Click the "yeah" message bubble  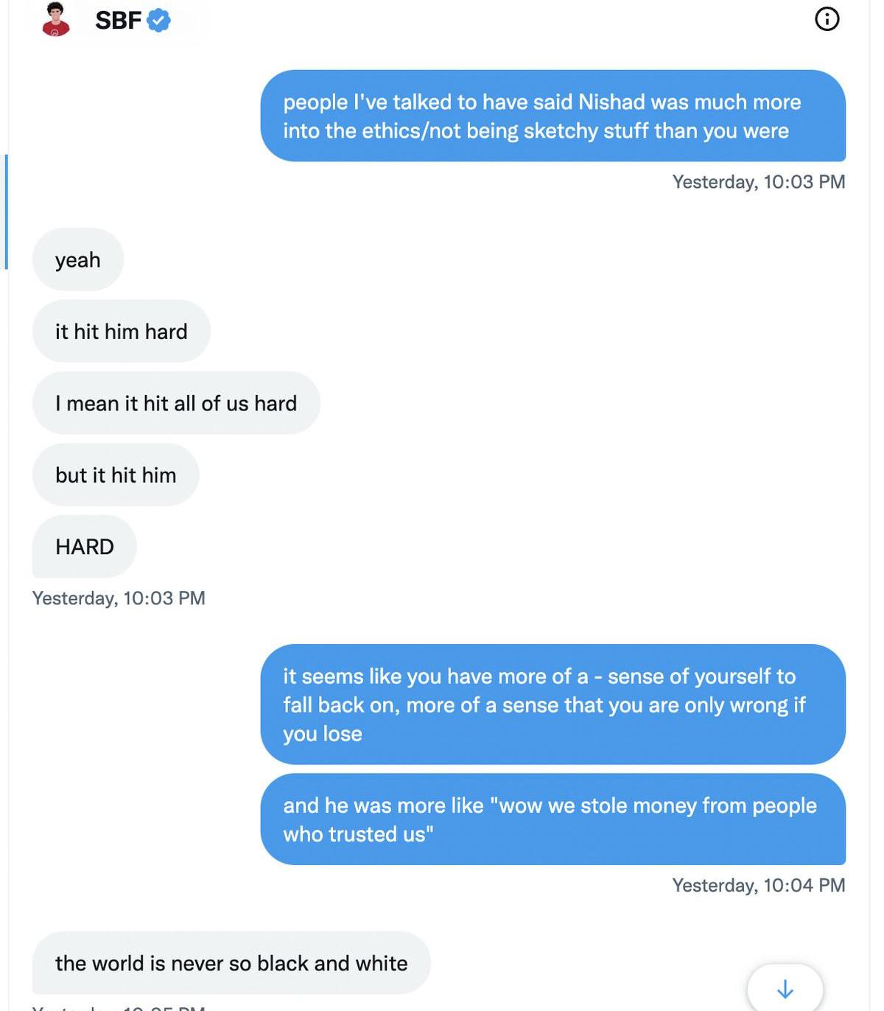(x=78, y=259)
